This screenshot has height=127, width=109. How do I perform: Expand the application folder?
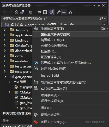point(5,35)
